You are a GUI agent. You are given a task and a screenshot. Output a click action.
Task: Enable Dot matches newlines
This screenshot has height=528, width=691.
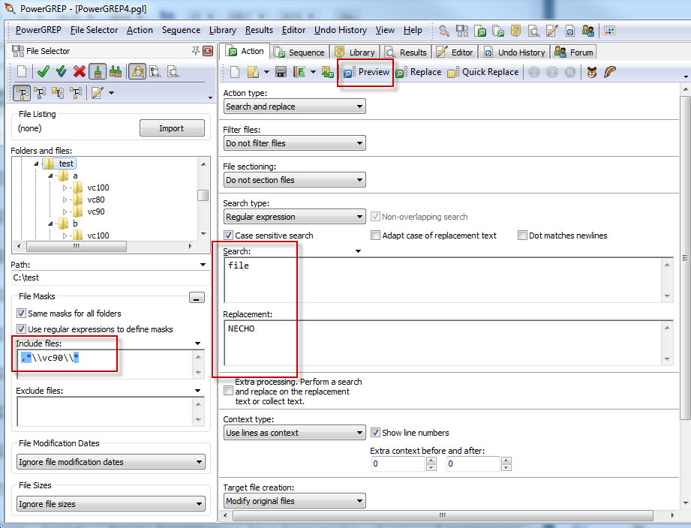point(522,235)
